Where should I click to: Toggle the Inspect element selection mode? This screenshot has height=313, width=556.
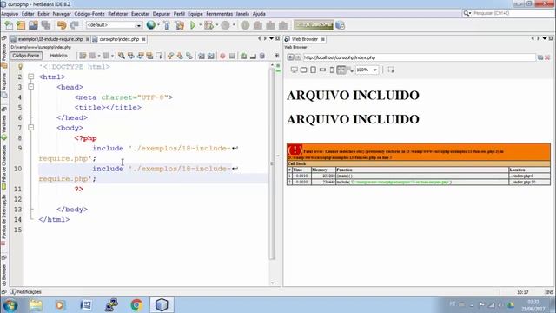pos(391,70)
